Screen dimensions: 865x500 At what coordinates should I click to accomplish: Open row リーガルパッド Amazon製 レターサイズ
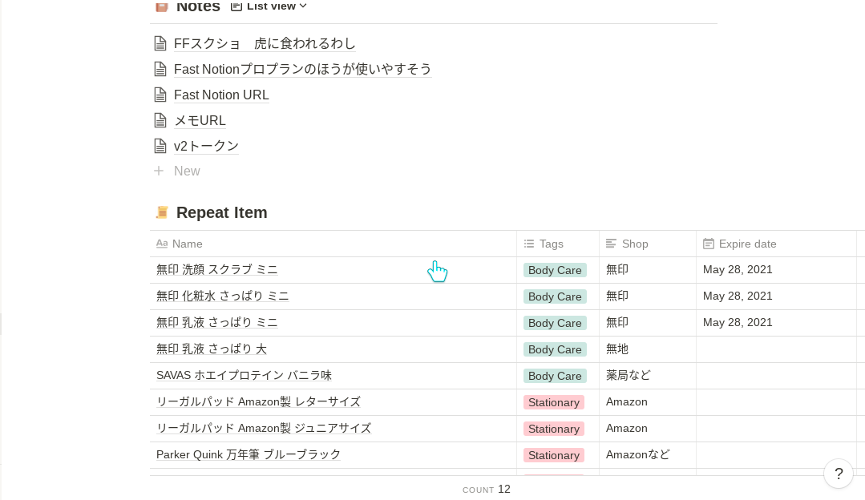click(x=258, y=402)
